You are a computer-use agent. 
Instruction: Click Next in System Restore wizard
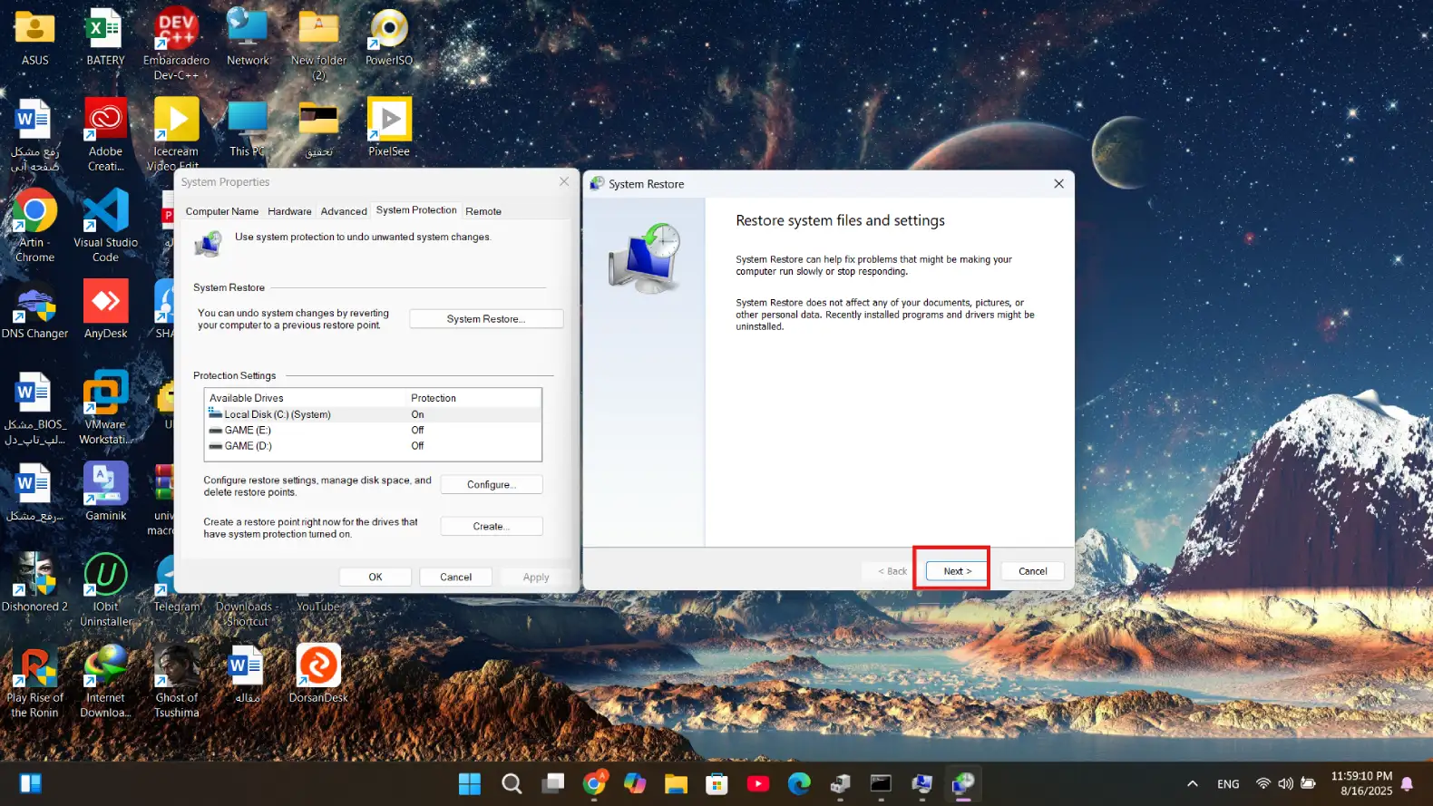coord(956,571)
